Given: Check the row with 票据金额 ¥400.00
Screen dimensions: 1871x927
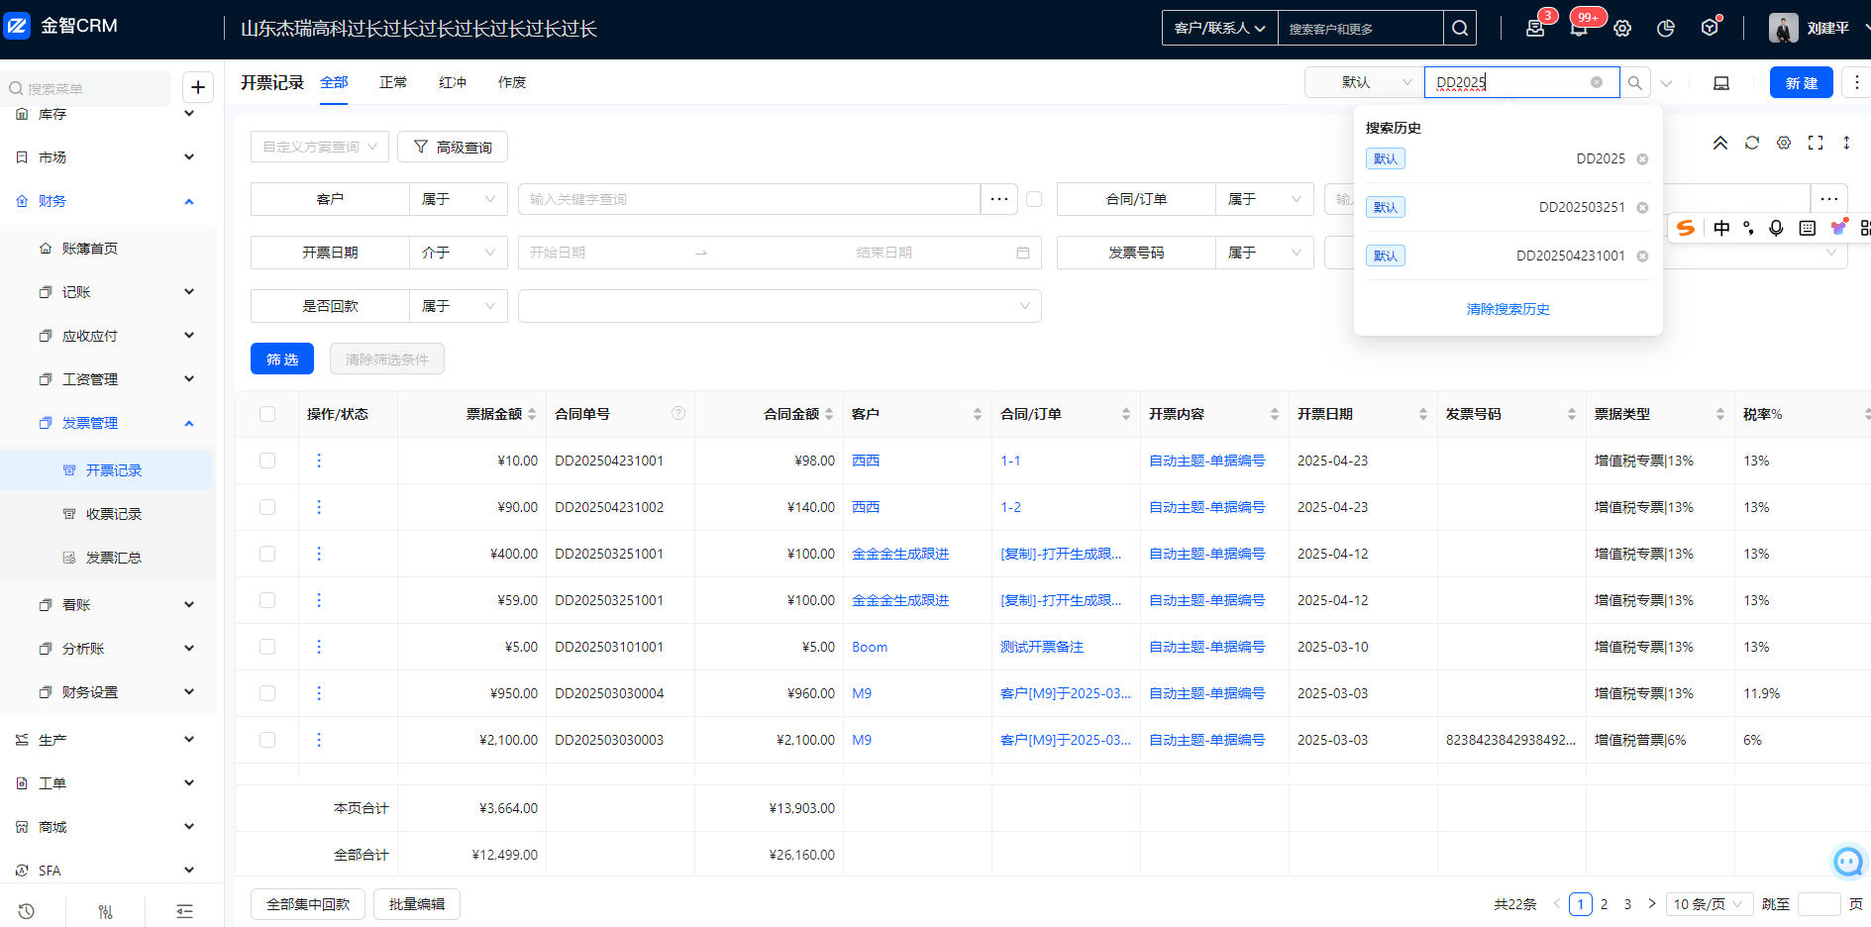Looking at the screenshot, I should [267, 554].
